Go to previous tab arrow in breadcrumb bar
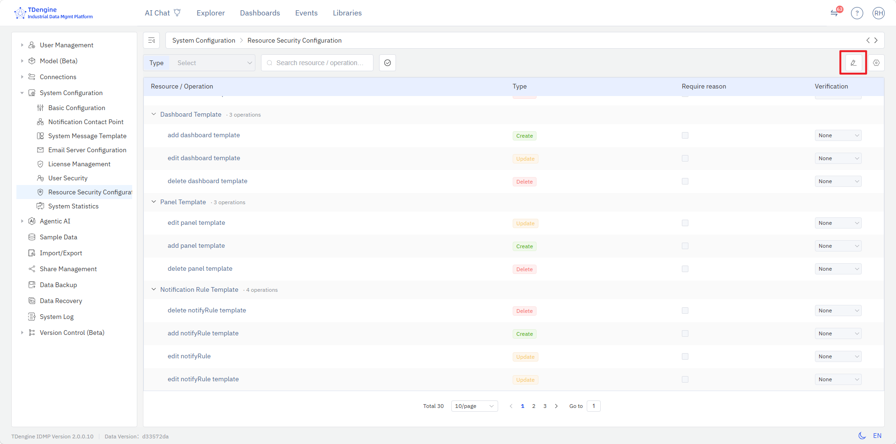The height and width of the screenshot is (444, 896). point(868,40)
